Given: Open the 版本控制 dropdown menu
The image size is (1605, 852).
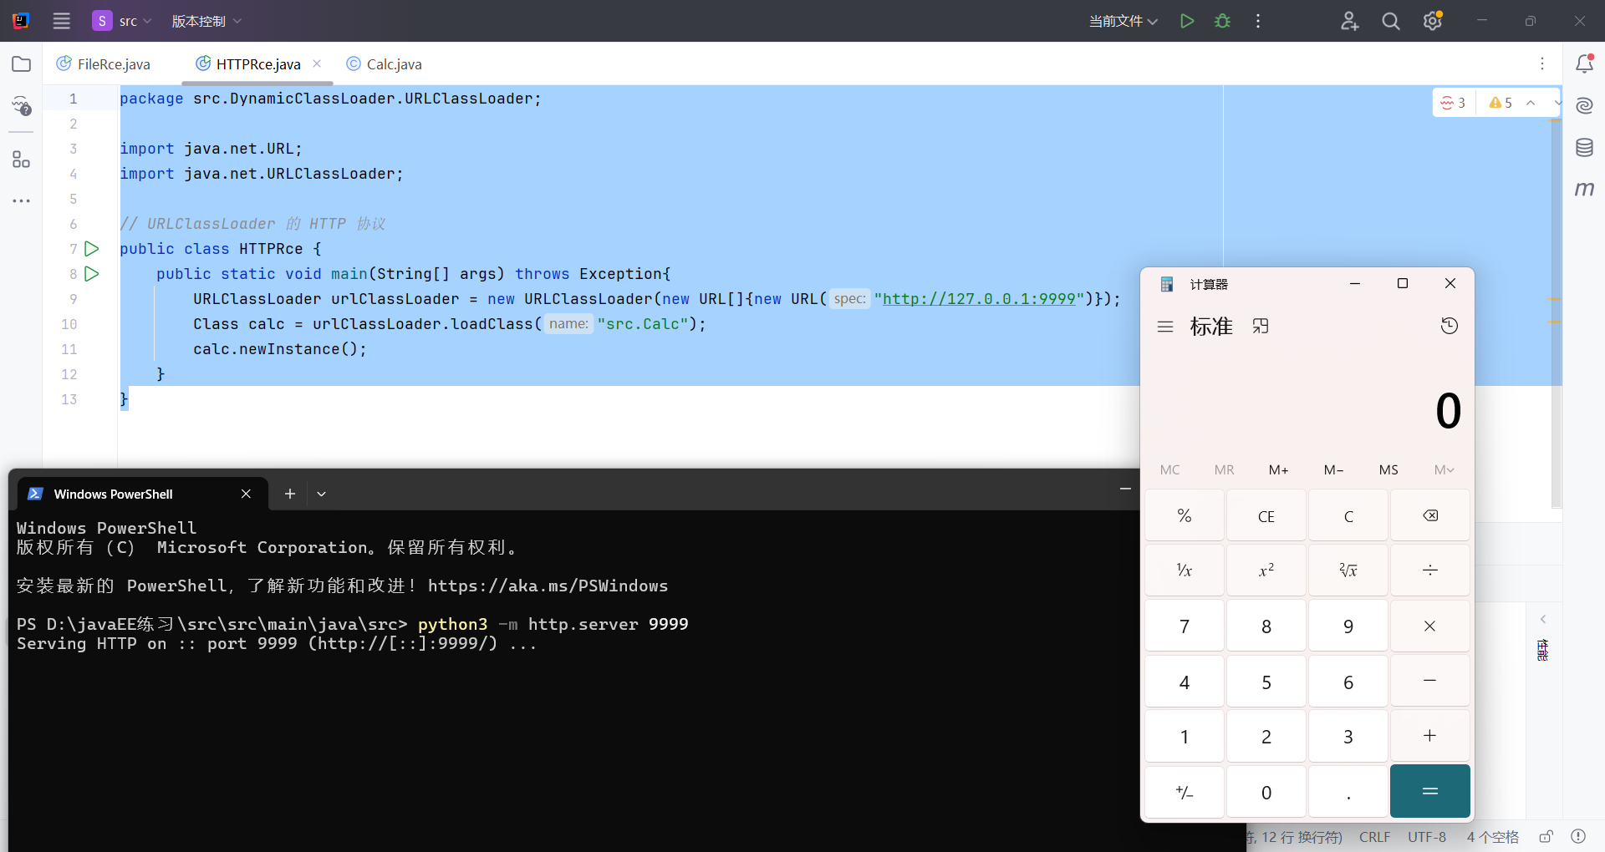Looking at the screenshot, I should [x=206, y=21].
